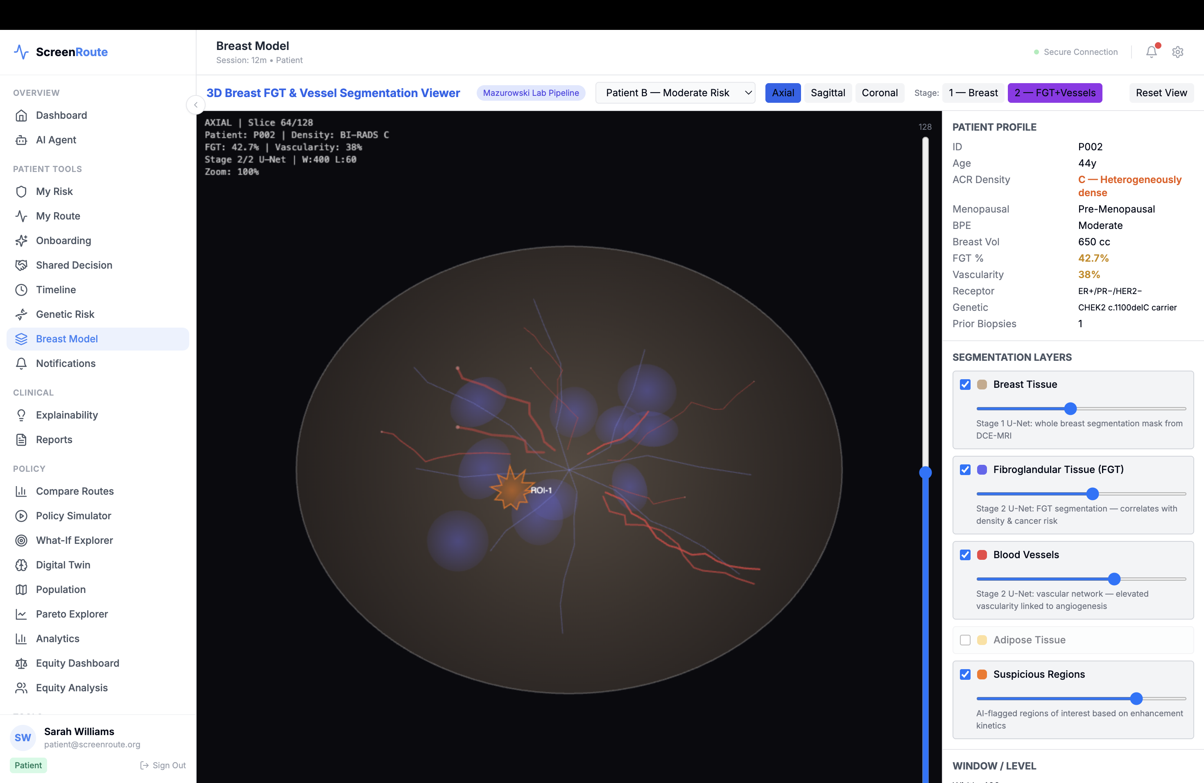Viewport: 1204px width, 783px height.
Task: Open the Patient B Moderate Risk dropdown
Action: point(675,93)
